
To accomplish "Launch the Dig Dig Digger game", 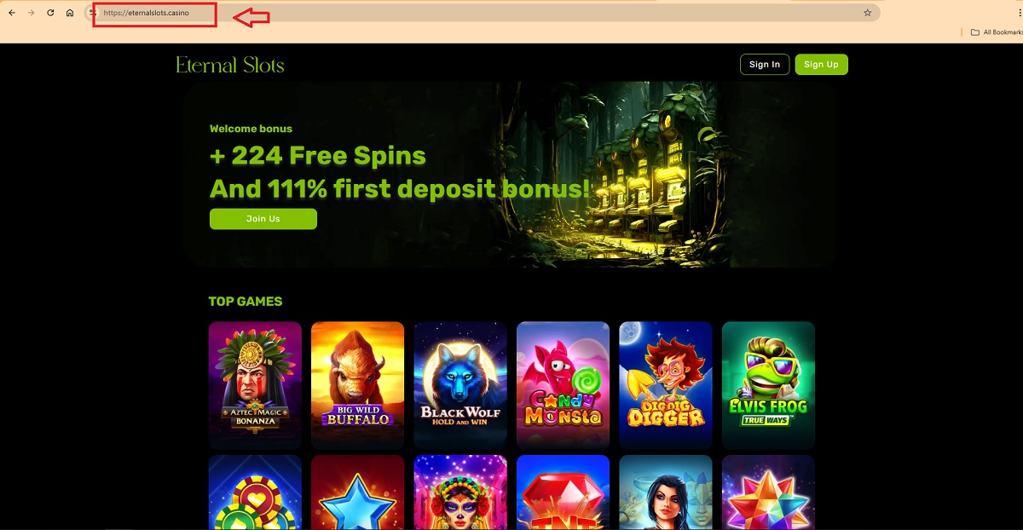I will (x=666, y=385).
